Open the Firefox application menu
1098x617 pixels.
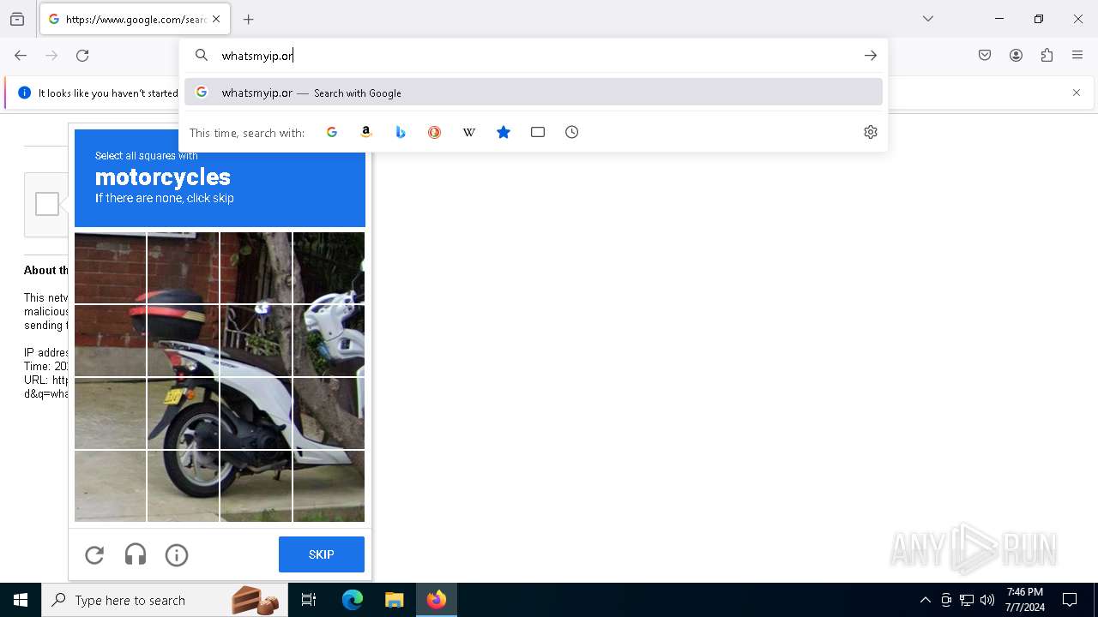point(1077,56)
